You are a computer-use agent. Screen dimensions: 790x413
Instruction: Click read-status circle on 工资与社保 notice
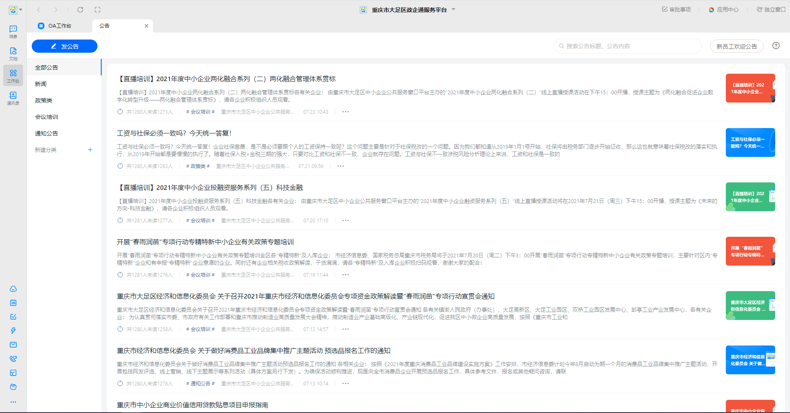point(120,166)
